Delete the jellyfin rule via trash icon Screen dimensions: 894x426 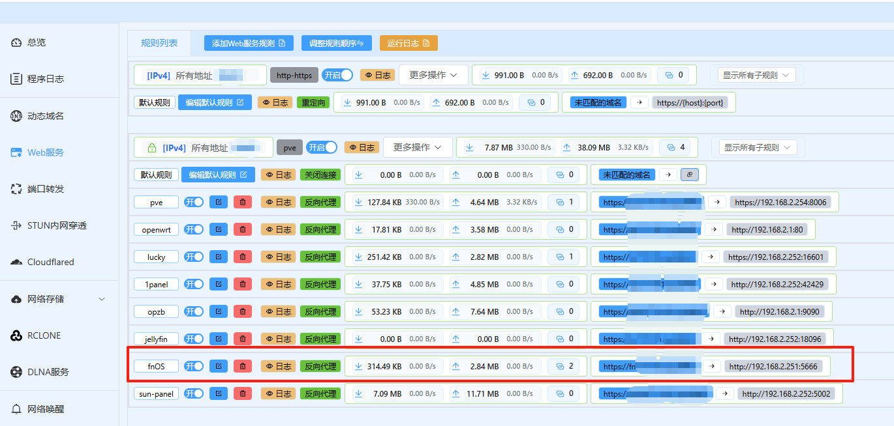coord(243,339)
